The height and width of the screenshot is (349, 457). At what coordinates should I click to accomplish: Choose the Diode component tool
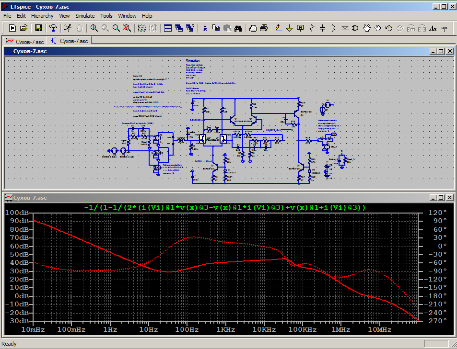point(345,28)
